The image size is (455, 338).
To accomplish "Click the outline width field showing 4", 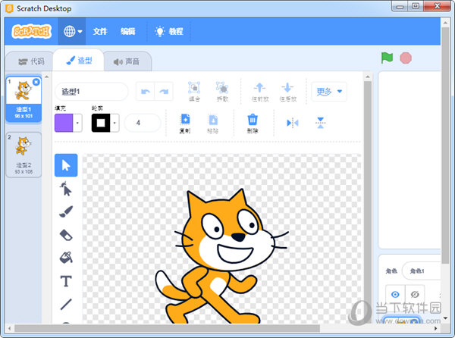I will click(142, 123).
